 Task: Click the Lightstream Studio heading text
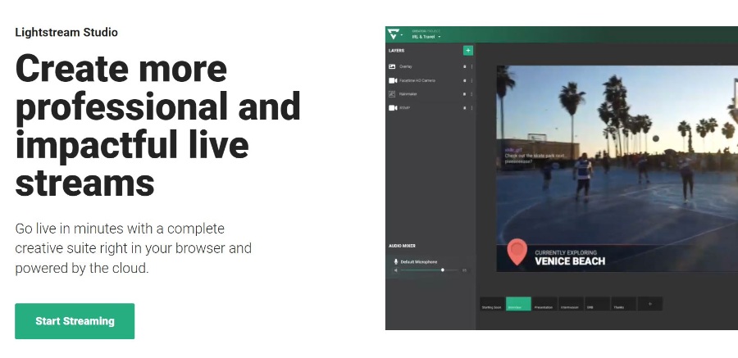[66, 33]
